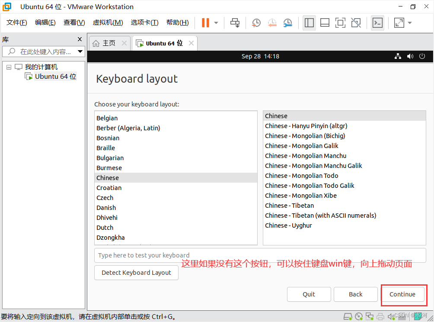Select Chinese - Mongolian Xibe variant
Image resolution: width=434 pixels, height=322 pixels.
tap(345, 196)
